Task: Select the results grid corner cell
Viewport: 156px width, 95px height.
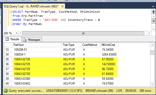Action: (8, 45)
